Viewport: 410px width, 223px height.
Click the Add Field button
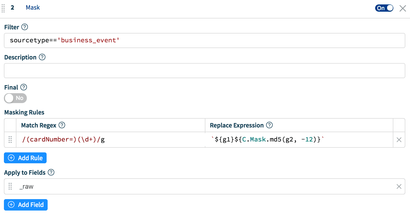[26, 205]
